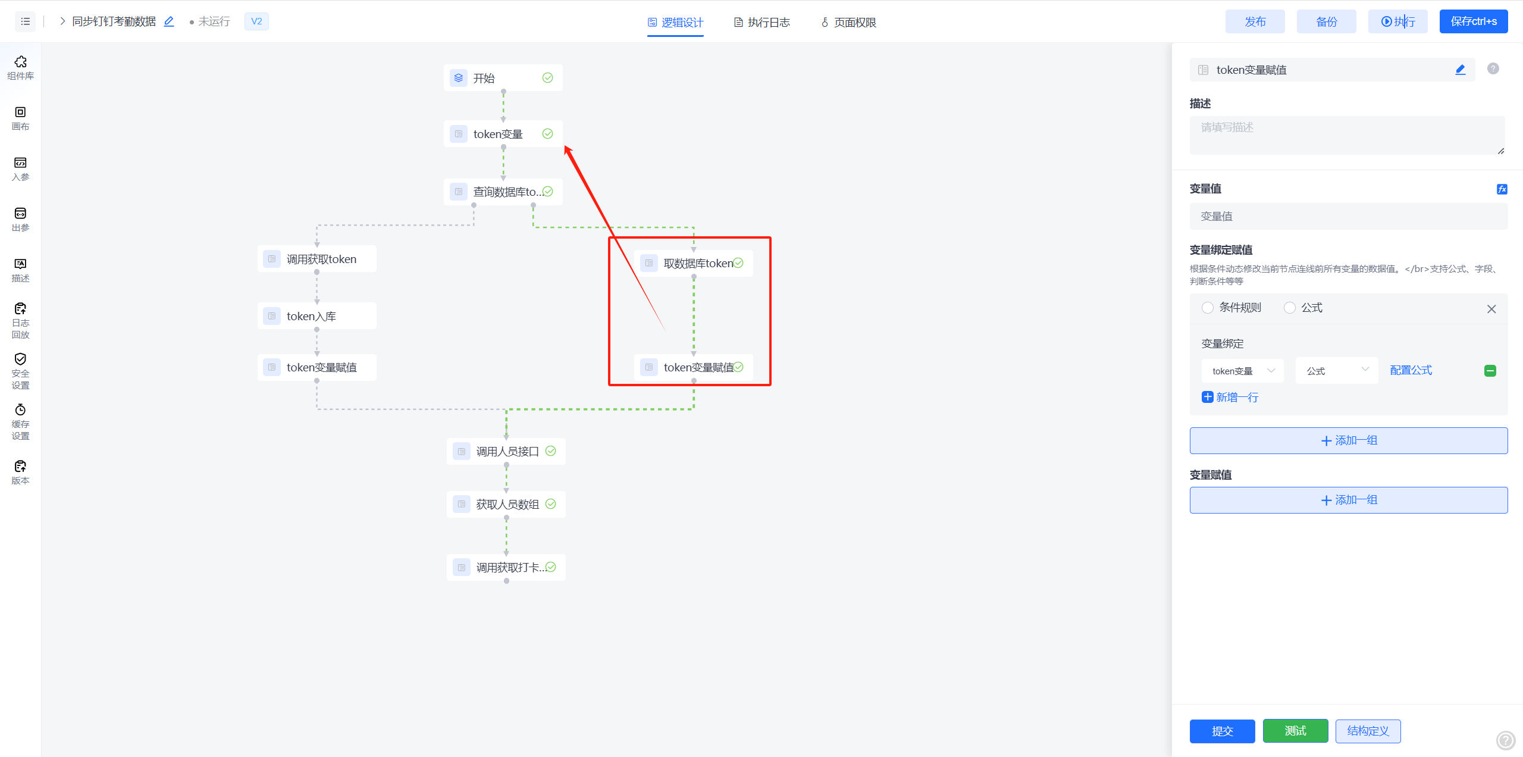Click the 变量值 input field
This screenshot has width=1523, height=757.
click(x=1348, y=217)
